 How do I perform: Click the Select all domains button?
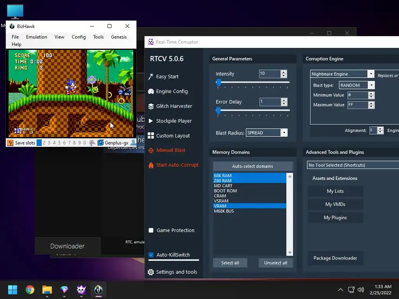click(230, 263)
